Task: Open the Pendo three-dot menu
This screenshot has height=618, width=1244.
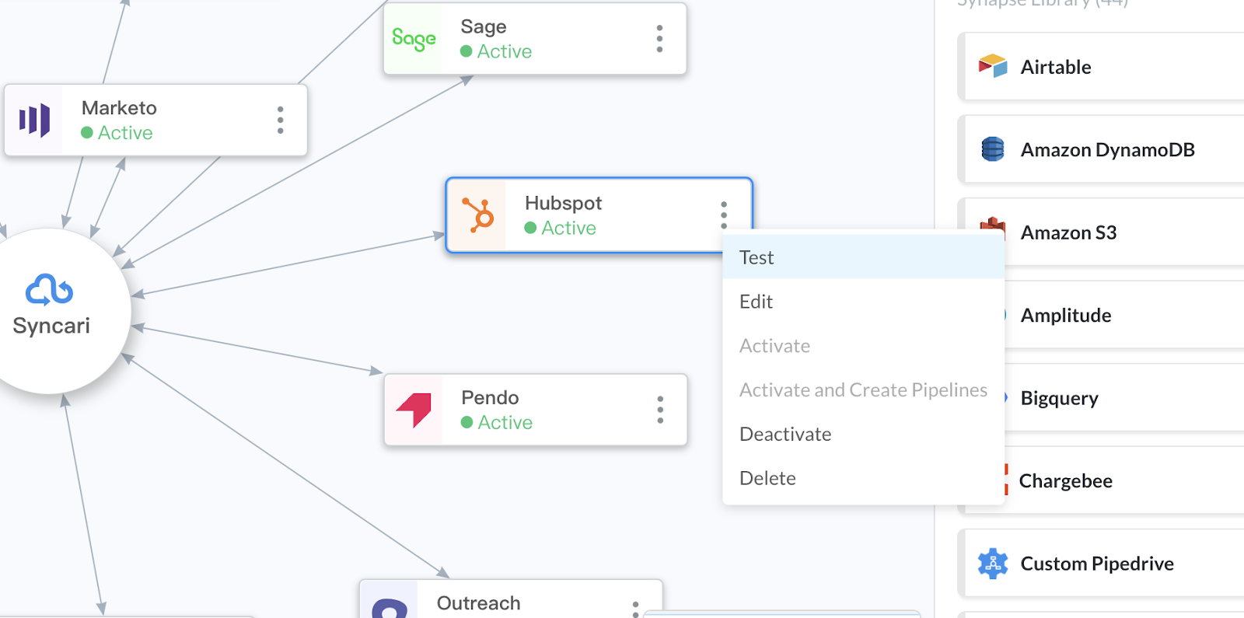Action: point(660,410)
